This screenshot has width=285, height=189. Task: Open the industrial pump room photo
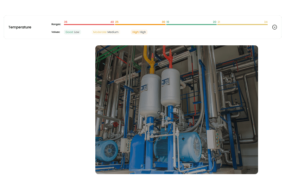[x=176, y=110]
